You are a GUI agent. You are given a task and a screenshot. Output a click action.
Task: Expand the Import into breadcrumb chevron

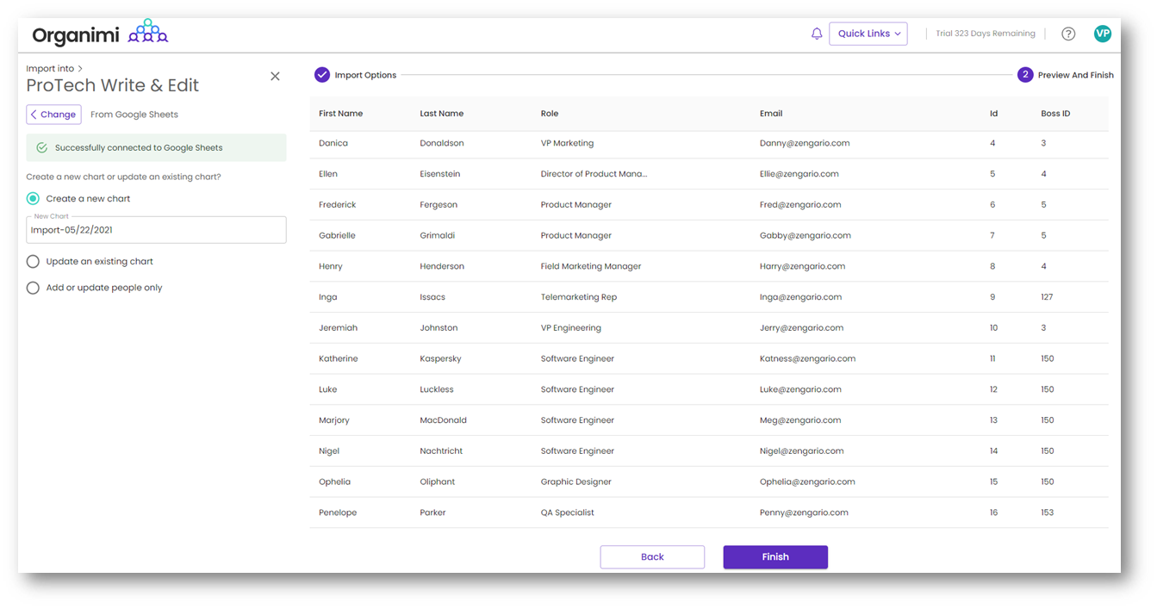click(x=80, y=69)
